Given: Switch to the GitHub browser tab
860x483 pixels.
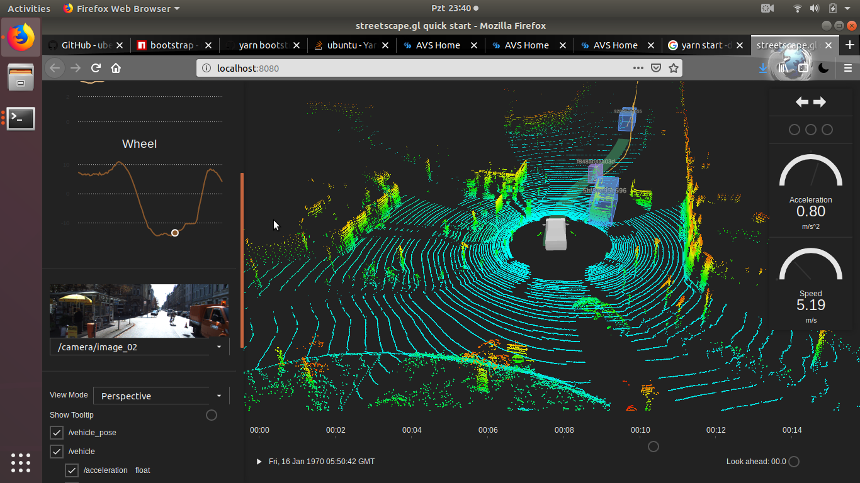Looking at the screenshot, I should [81, 45].
